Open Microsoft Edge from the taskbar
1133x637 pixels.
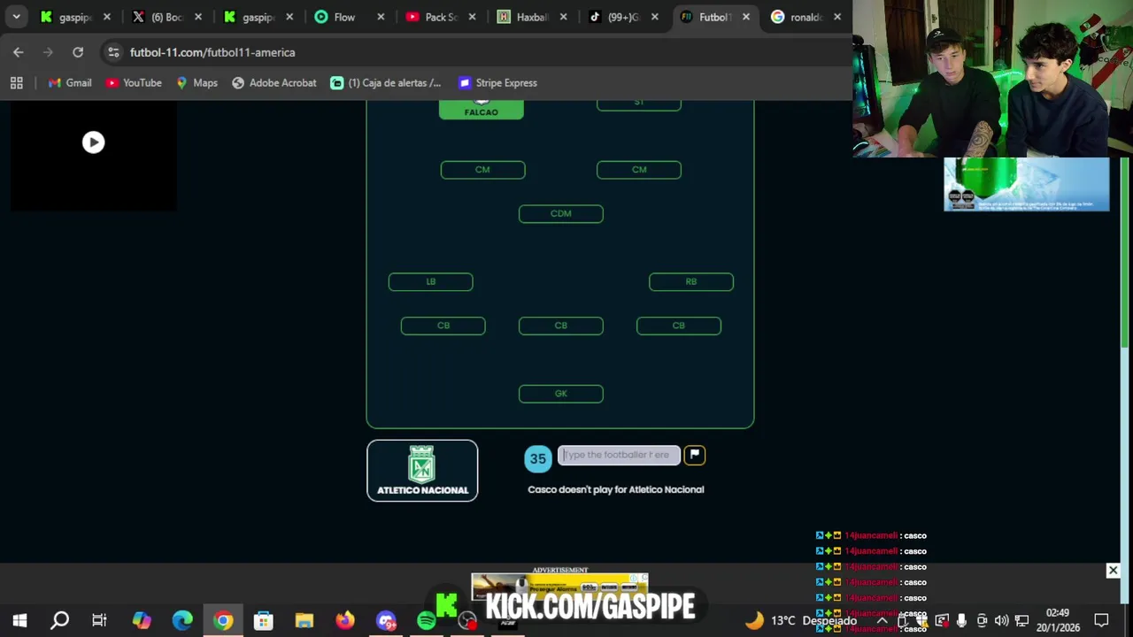point(182,620)
